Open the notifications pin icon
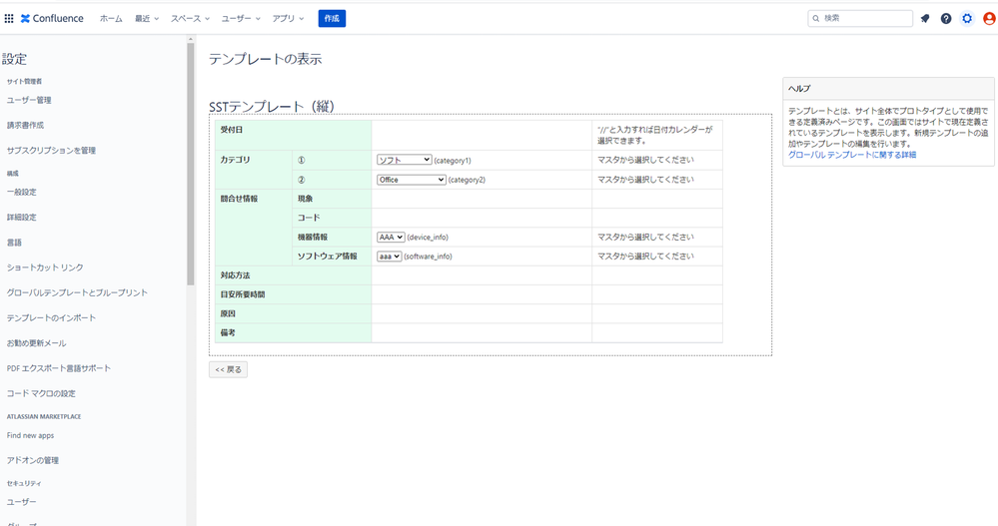This screenshot has height=526, width=998. coord(925,18)
